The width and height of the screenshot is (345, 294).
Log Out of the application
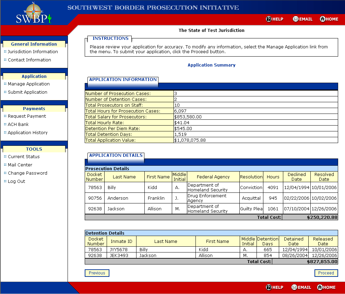pos(16,181)
